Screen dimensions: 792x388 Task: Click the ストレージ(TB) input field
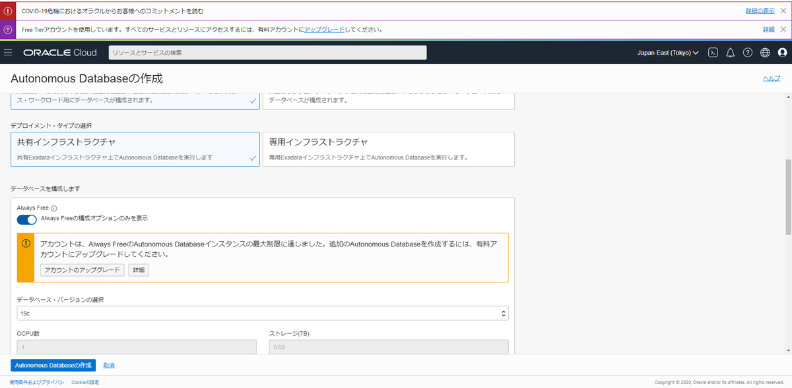(389, 347)
